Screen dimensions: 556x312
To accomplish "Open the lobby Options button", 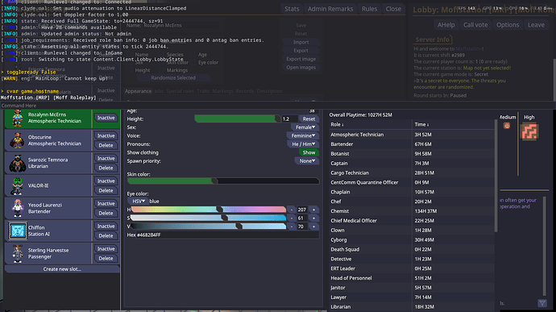I will (x=508, y=25).
